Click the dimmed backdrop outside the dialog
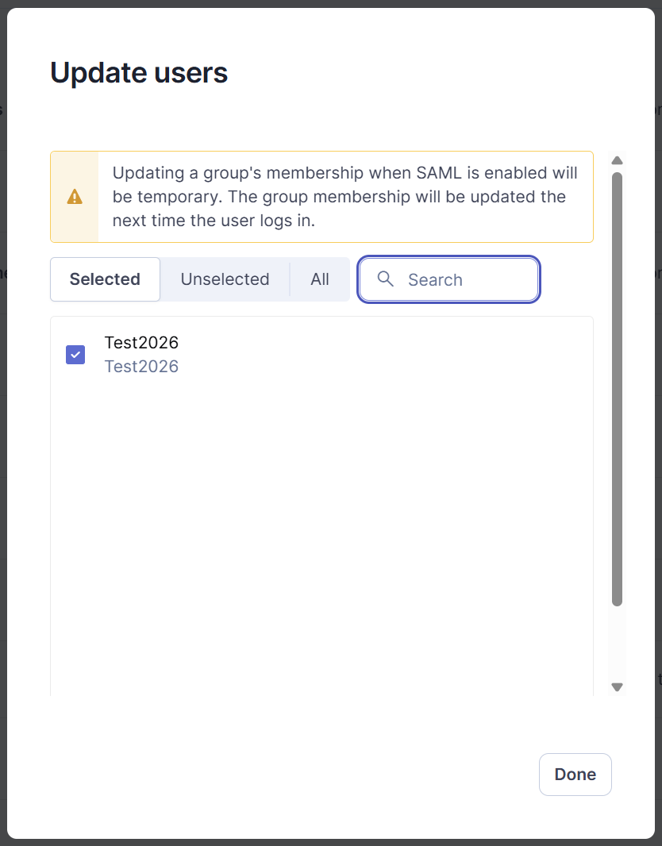Screen dimensions: 662x846 pyautogui.click(x=659, y=432)
